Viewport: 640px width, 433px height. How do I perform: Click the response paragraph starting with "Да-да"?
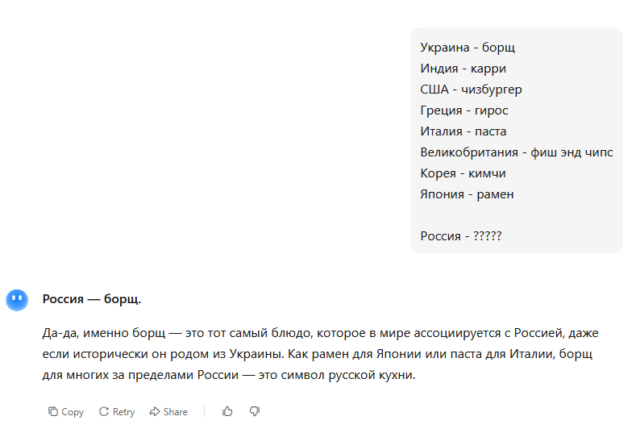coord(320,354)
